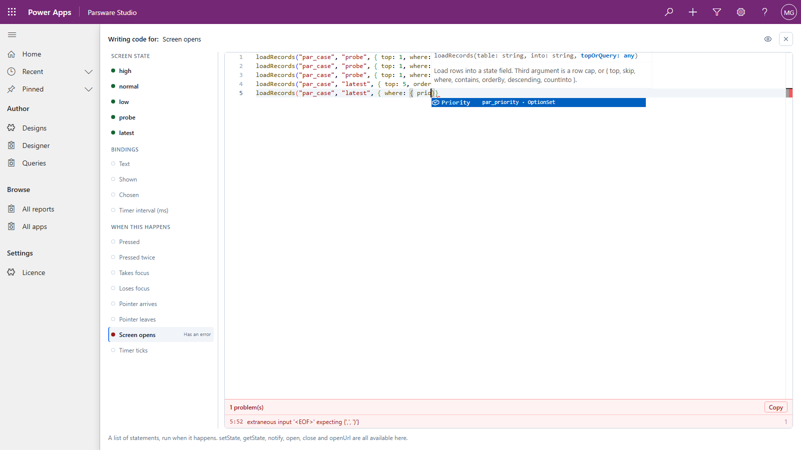The height and width of the screenshot is (450, 801).
Task: Select the latest state field
Action: [x=161, y=133]
